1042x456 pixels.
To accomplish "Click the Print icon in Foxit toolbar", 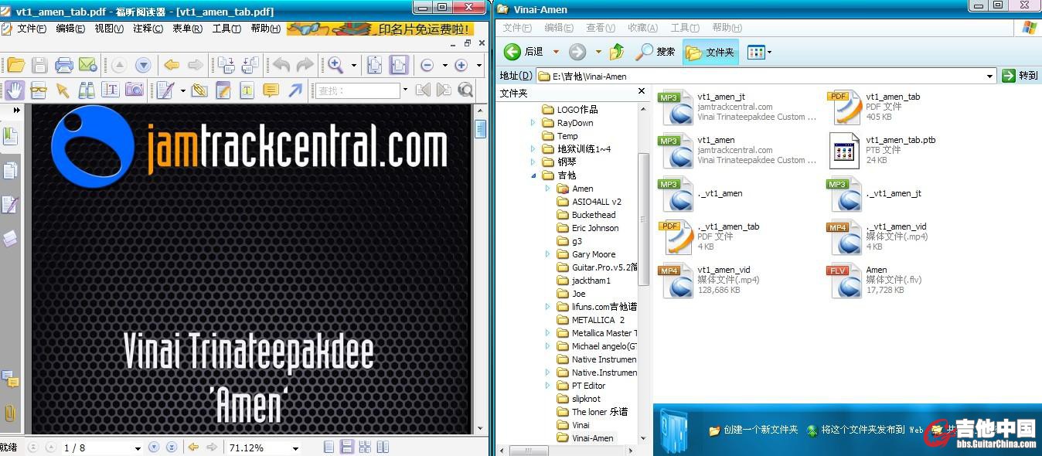I will click(x=64, y=65).
